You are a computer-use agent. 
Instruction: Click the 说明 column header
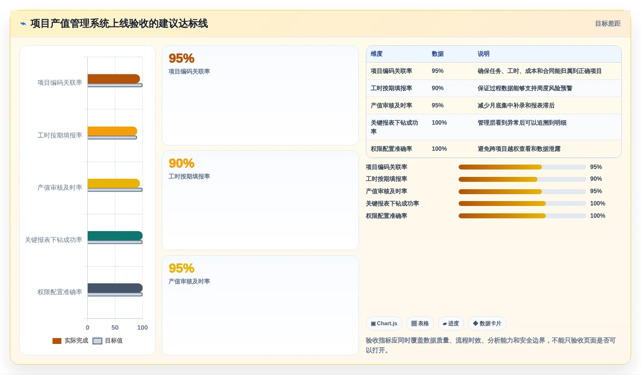484,54
